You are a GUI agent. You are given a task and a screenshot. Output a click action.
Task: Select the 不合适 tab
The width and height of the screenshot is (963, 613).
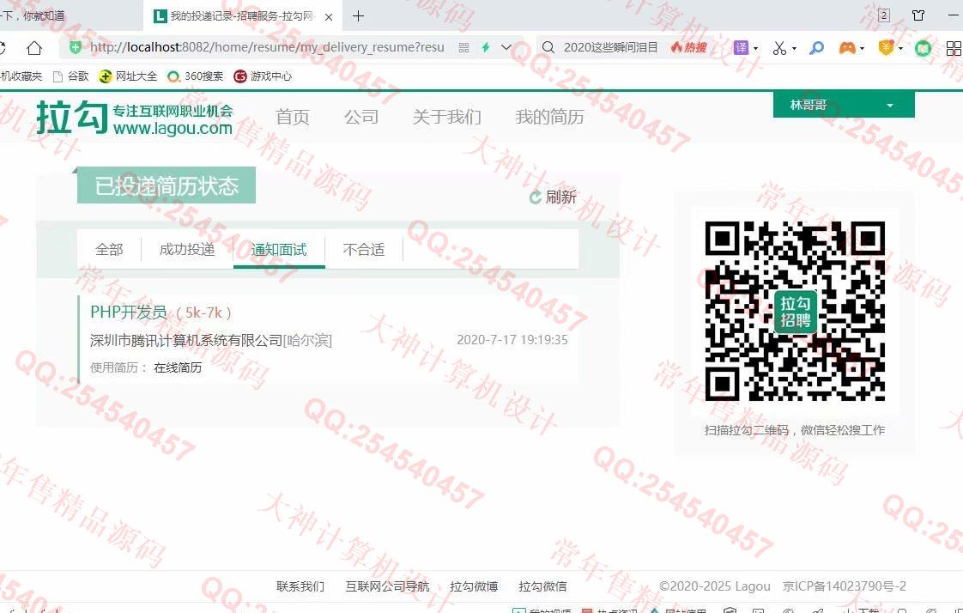pyautogui.click(x=364, y=249)
